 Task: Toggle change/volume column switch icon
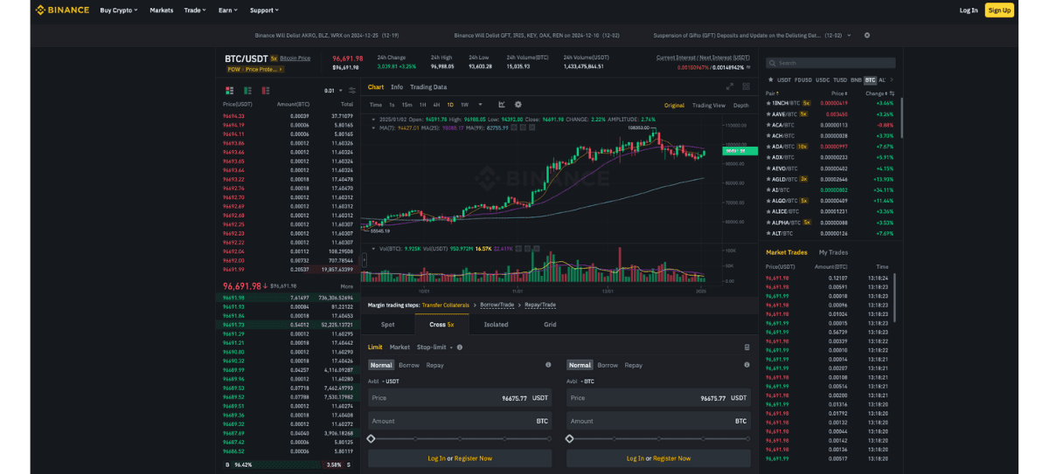point(892,93)
